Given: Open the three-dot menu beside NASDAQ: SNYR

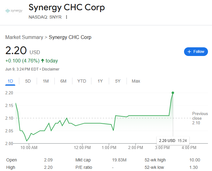Looking at the screenshot, I should pyautogui.click(x=67, y=17).
